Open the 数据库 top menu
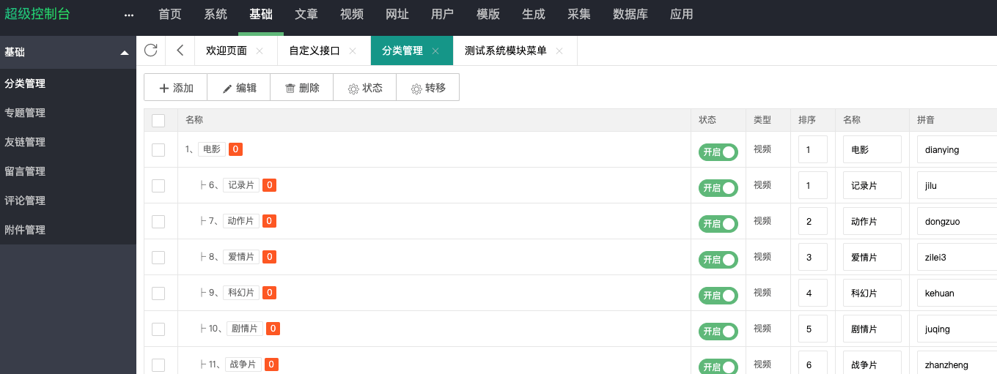This screenshot has width=997, height=374. [x=630, y=15]
